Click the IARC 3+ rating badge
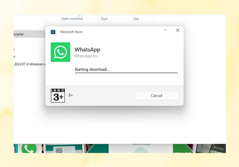The width and height of the screenshot is (239, 167). click(x=58, y=95)
